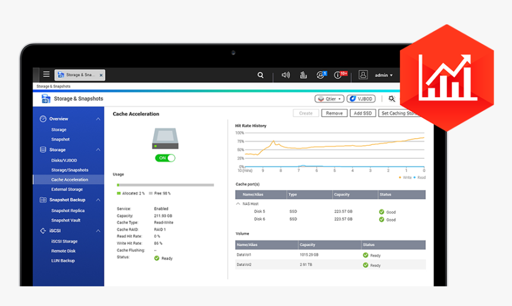Click the Storage & Snapshots app icon
The width and height of the screenshot is (512, 306).
[46, 98]
